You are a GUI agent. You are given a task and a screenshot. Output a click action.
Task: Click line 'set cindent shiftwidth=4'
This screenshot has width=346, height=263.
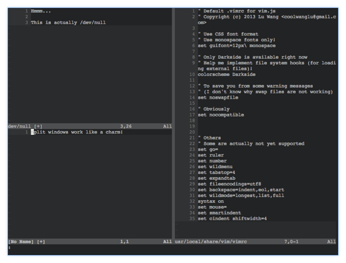232,219
